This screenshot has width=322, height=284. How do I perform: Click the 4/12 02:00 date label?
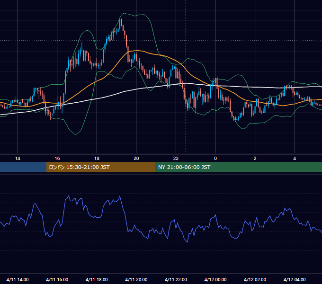[x=255, y=279]
